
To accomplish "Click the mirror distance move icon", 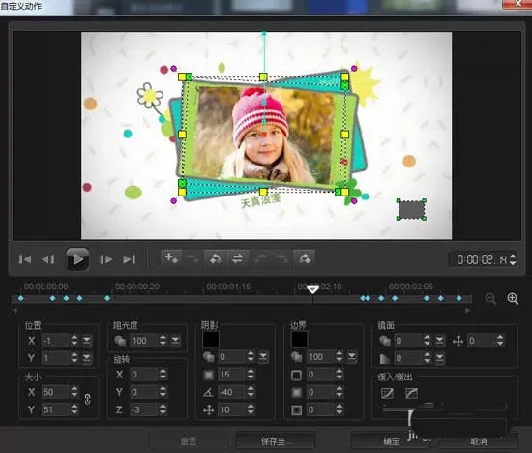I will pyautogui.click(x=458, y=341).
